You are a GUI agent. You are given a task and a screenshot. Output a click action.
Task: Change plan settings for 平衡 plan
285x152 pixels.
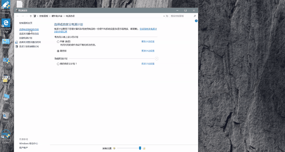click(x=148, y=42)
